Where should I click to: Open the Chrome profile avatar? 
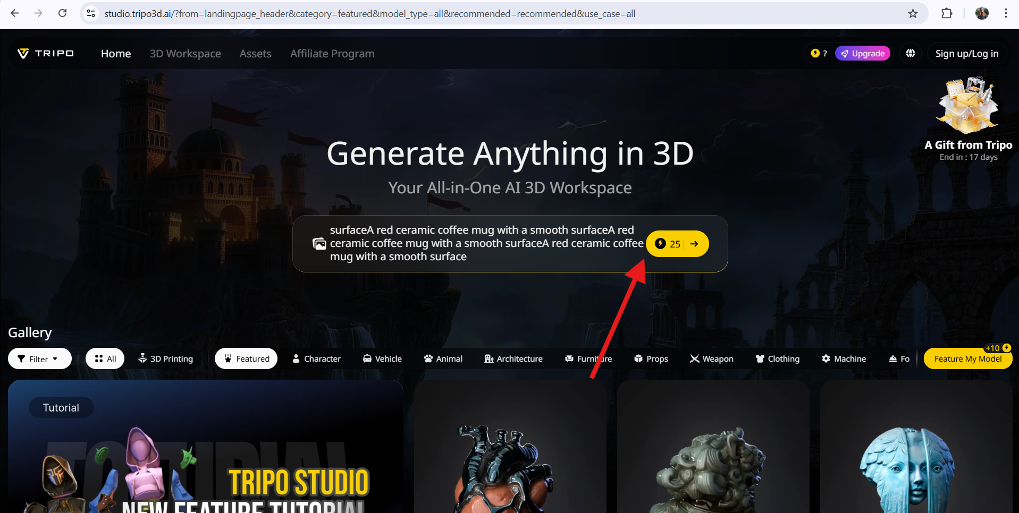pyautogui.click(x=982, y=13)
